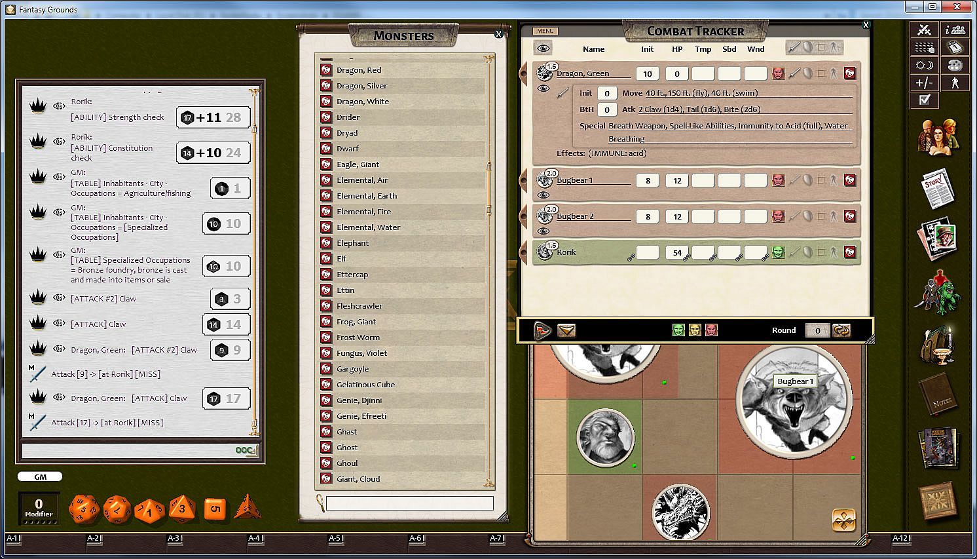
Task: Open the Items backpack sidebar button
Action: pos(938,345)
